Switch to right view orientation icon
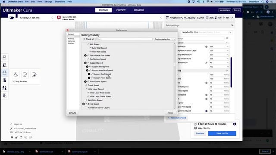Viewport: 276px width, 155px height. [x=30, y=137]
